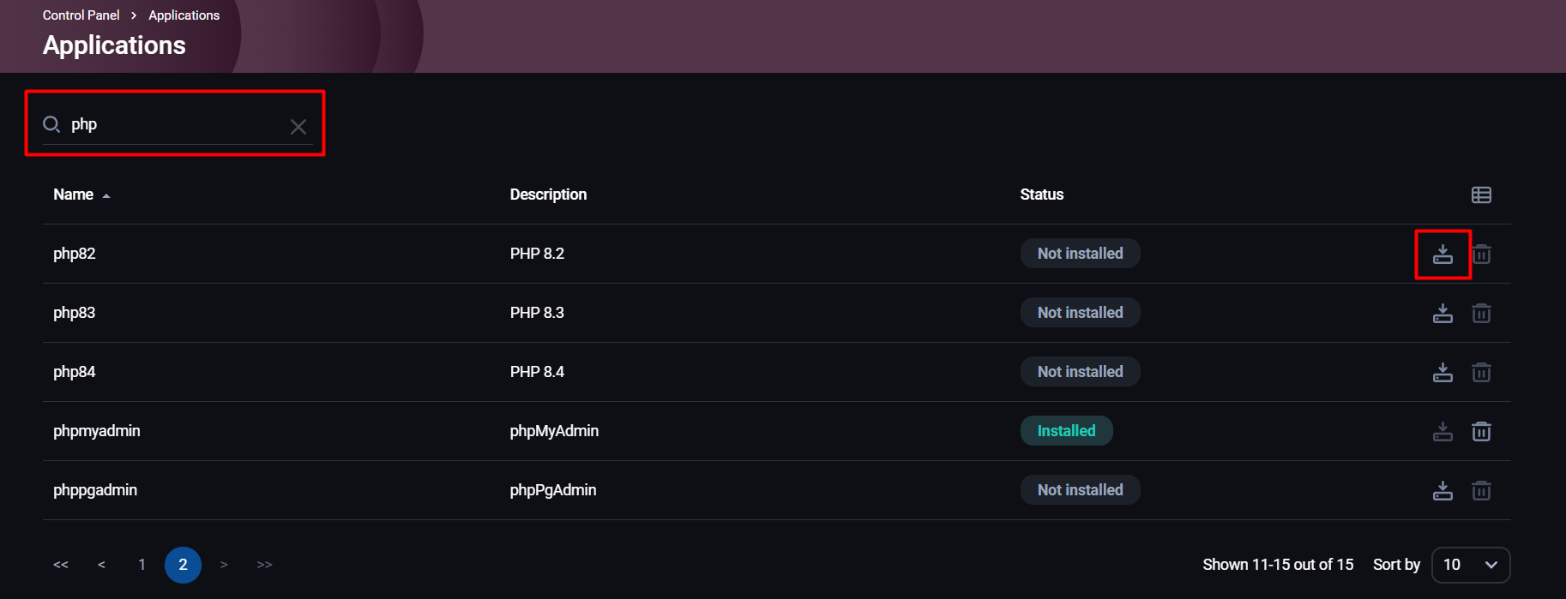Install phppgadmin using its install icon
1566x599 pixels.
click(x=1443, y=490)
